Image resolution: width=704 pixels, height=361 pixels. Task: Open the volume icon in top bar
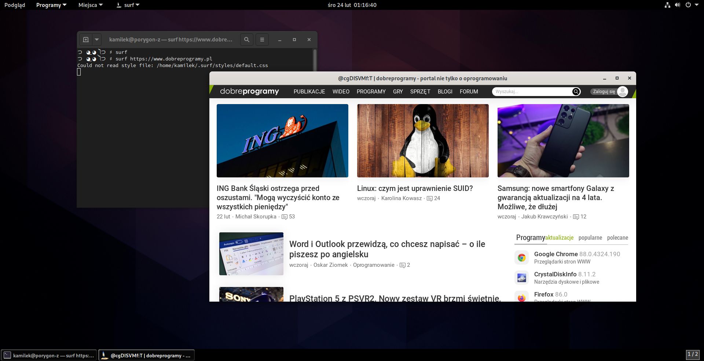click(677, 5)
